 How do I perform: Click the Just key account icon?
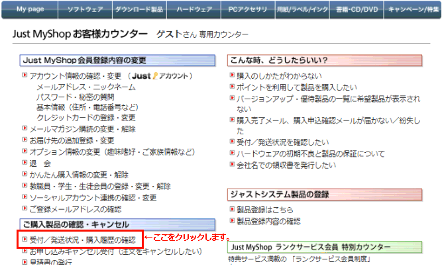coord(155,75)
